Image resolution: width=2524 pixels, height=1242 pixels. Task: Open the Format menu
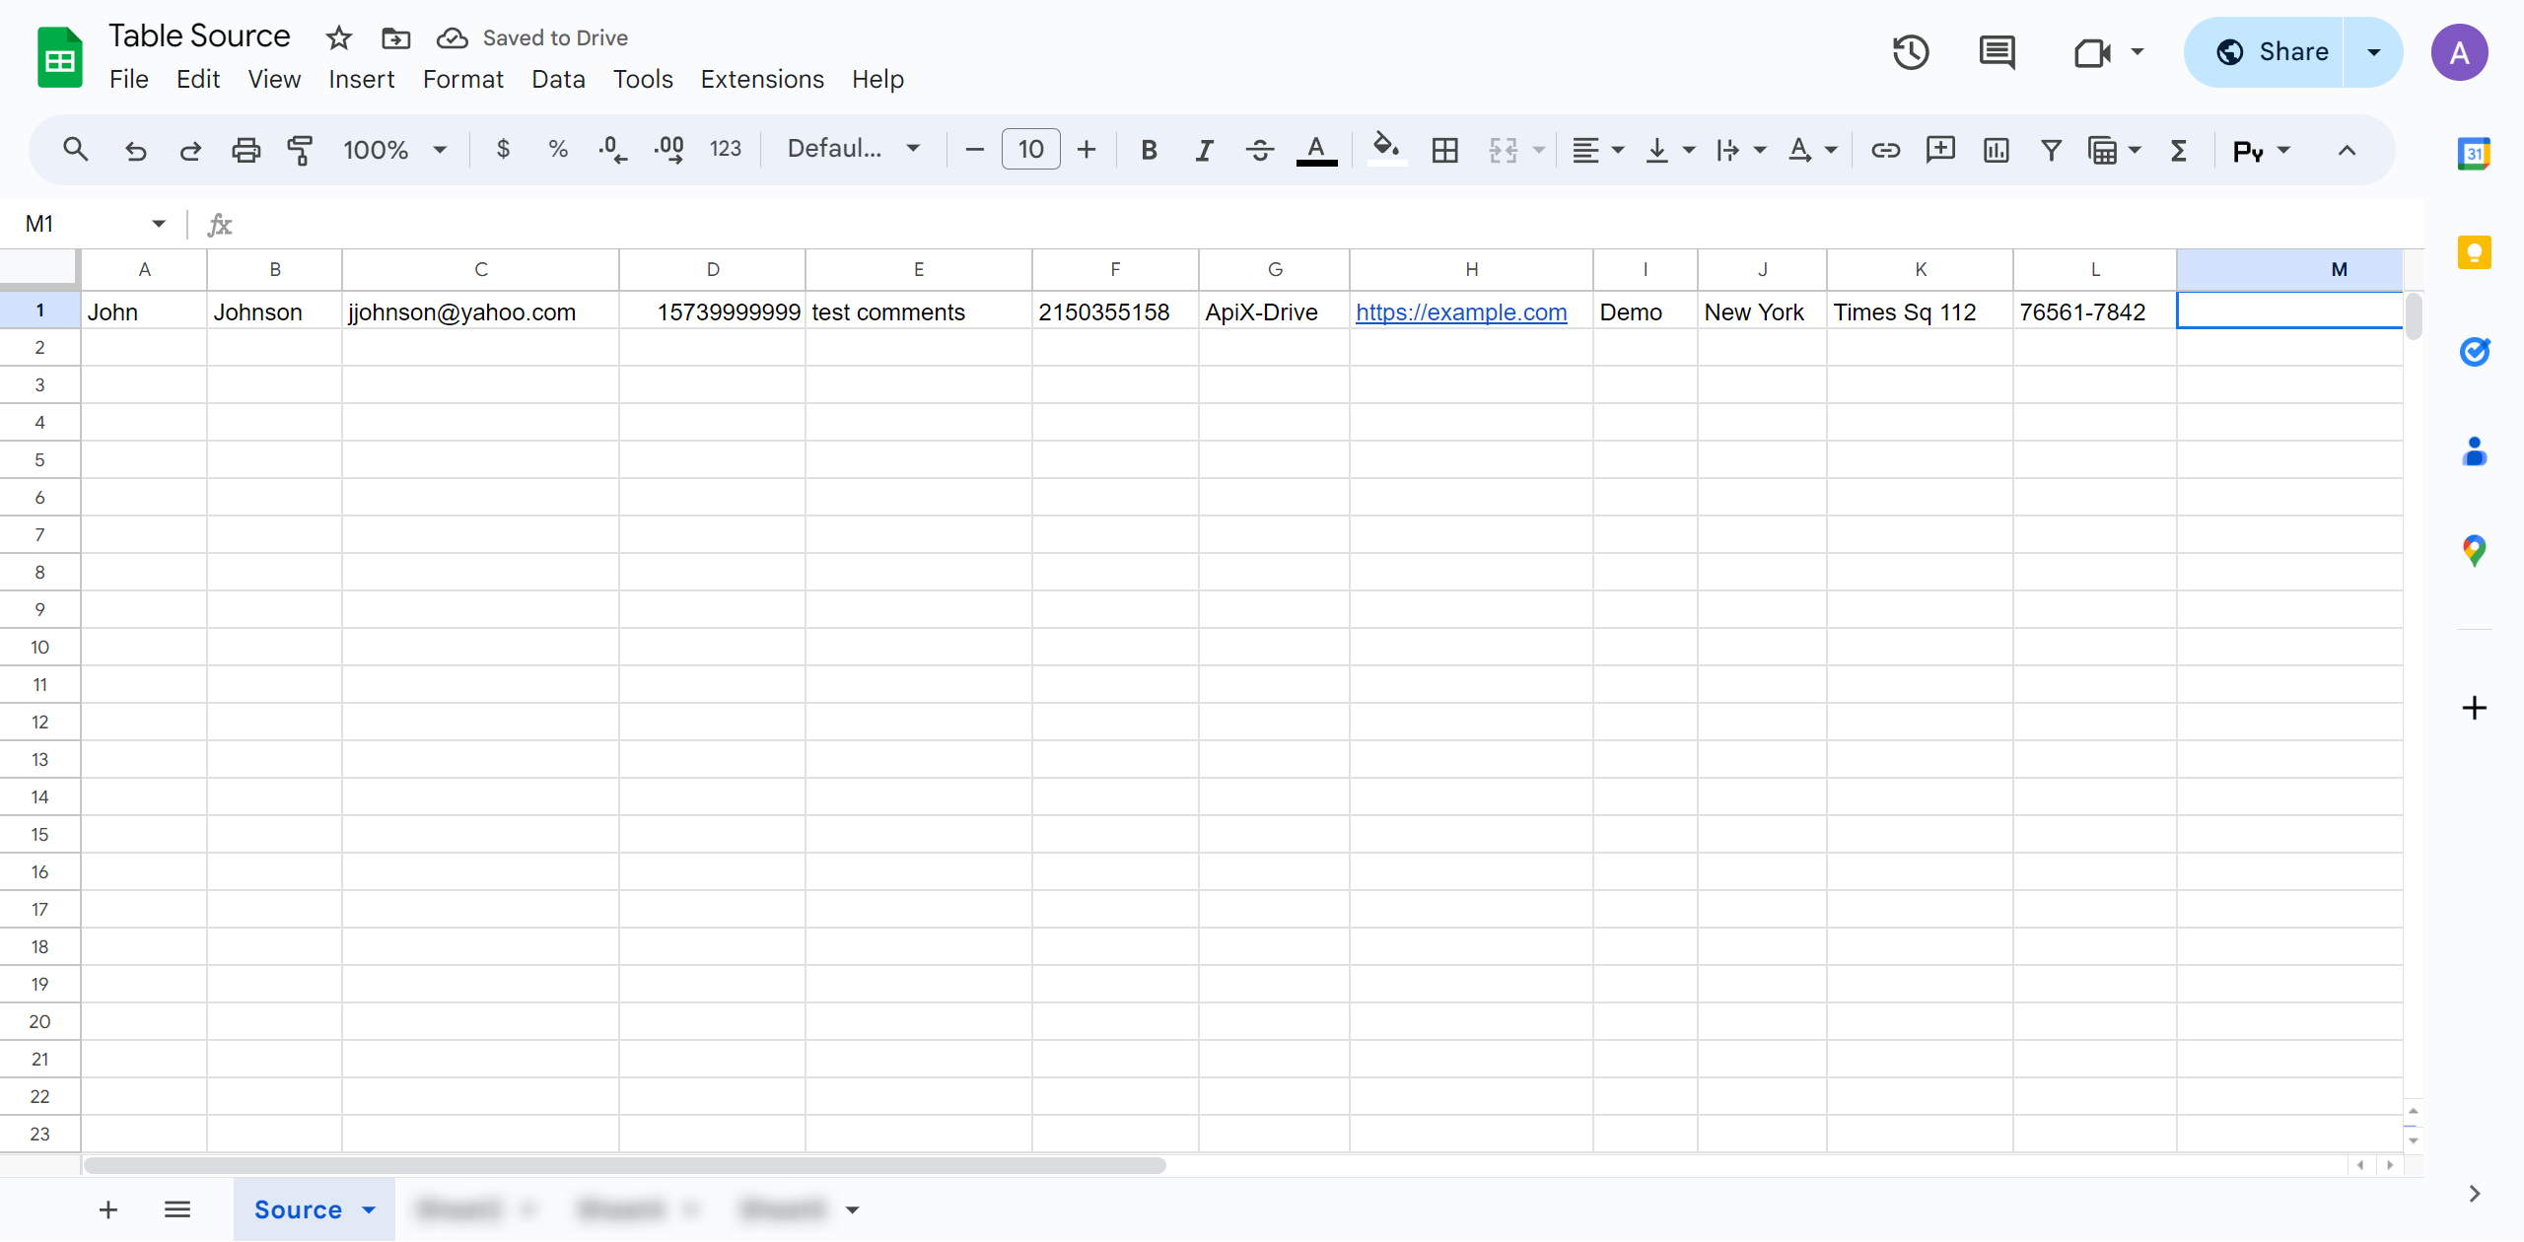(460, 79)
